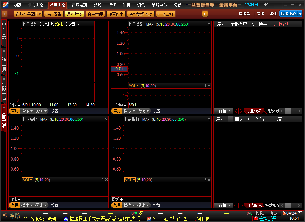Click the red 连接断开 status icon
The height and width of the screenshot is (222, 305).
tap(256, 219)
